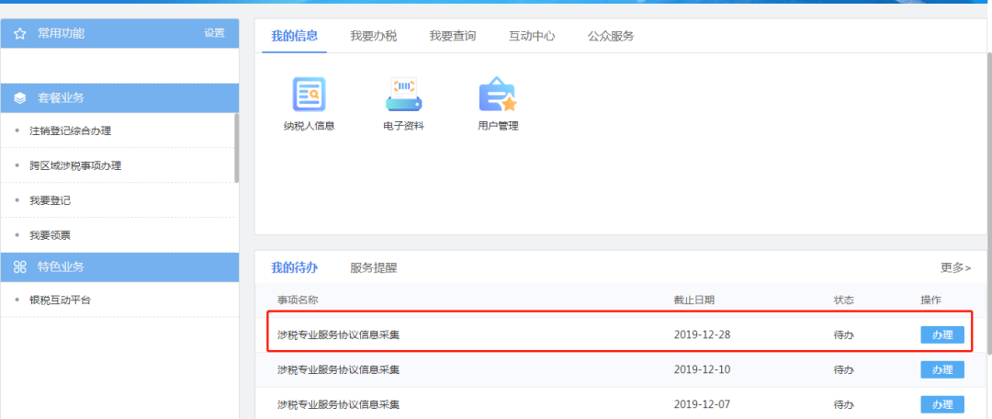The width and height of the screenshot is (992, 419).
Task: Click the 特色业务 section header
Action: 119,267
